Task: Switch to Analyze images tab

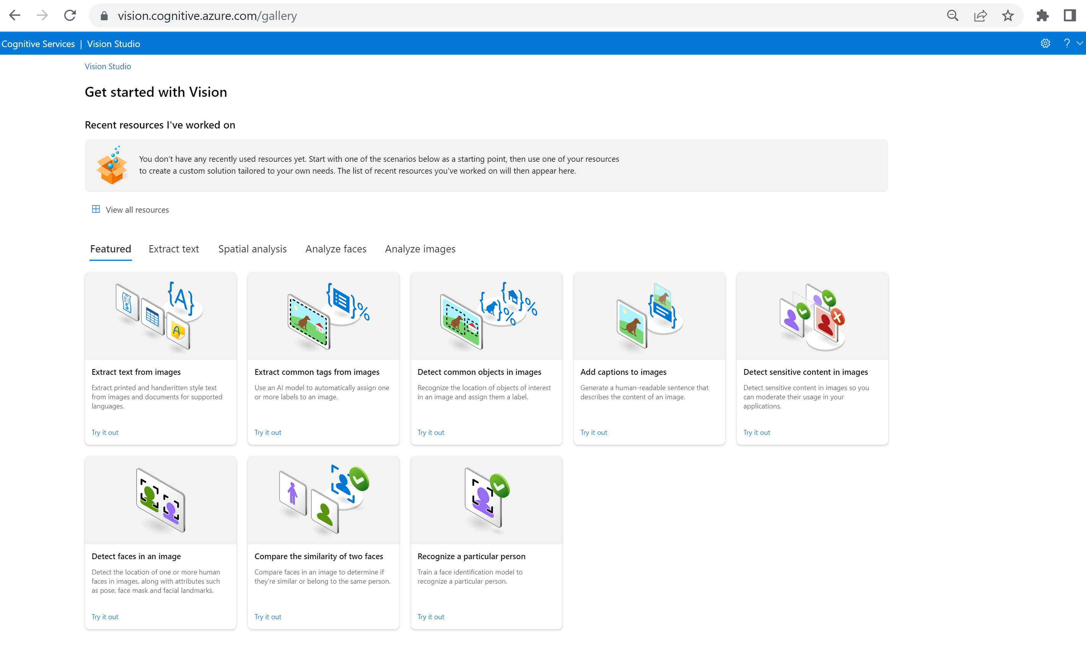Action: [x=420, y=249]
